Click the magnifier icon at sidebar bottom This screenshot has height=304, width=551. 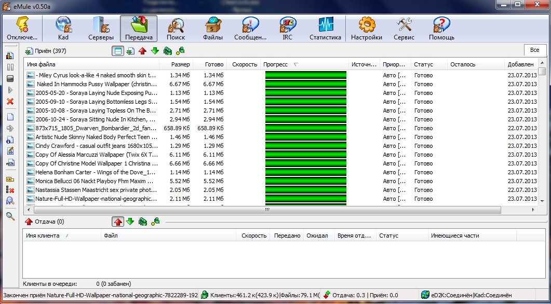10,216
